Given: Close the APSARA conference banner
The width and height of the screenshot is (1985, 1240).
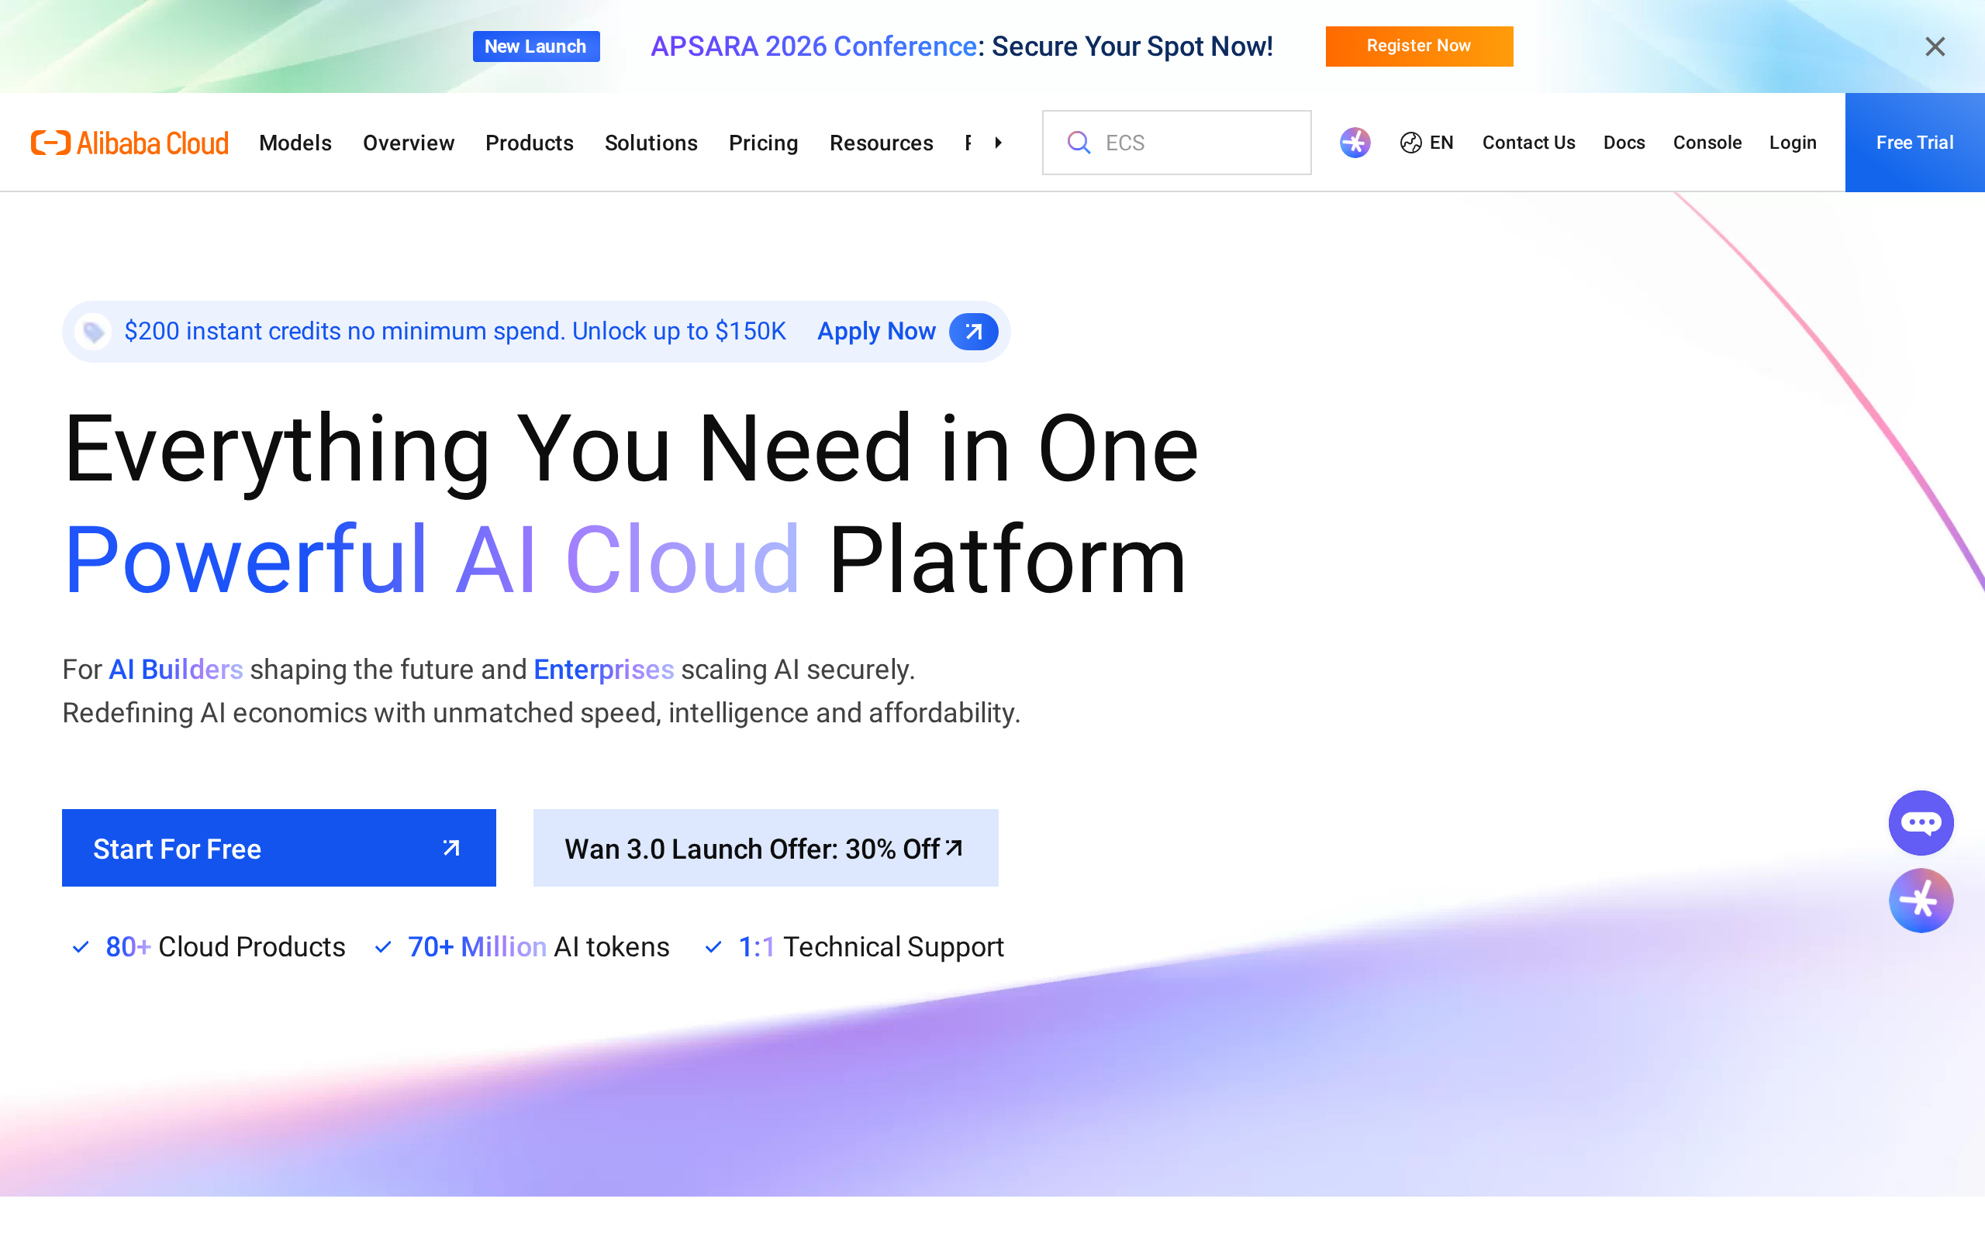Looking at the screenshot, I should [1935, 46].
